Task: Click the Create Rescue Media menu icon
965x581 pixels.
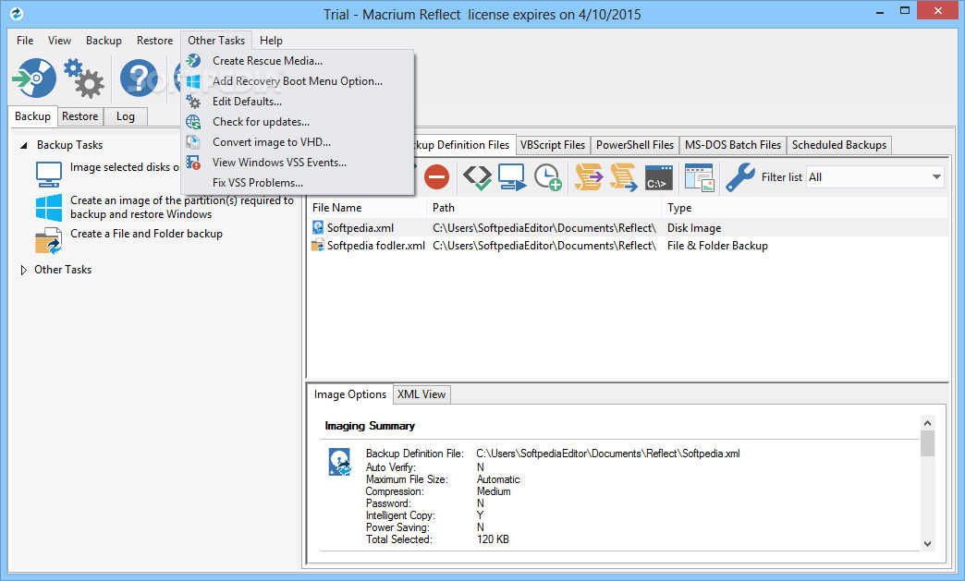Action: pos(193,60)
